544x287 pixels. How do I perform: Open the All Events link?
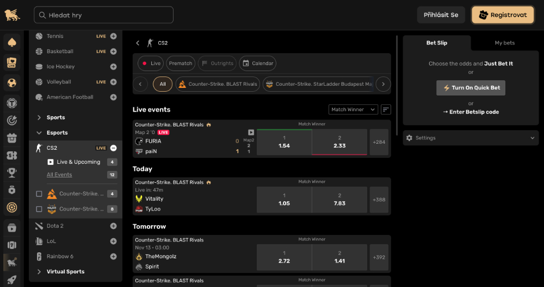coord(59,175)
